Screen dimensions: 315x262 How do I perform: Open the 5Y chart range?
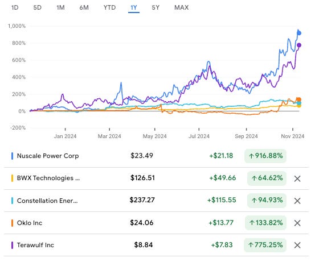point(156,7)
